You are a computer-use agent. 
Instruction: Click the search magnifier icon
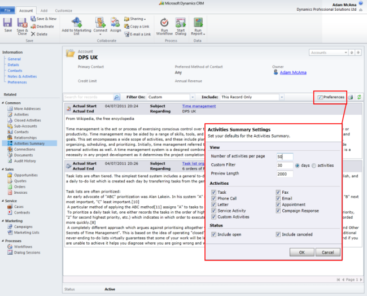pyautogui.click(x=116, y=97)
